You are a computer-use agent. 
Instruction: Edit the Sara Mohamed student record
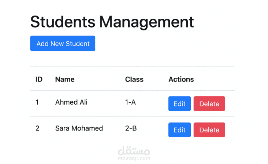[x=179, y=130]
